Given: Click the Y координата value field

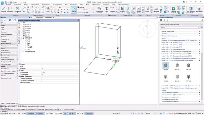Looking at the screenshot, I should pyautogui.click(x=60, y=74).
